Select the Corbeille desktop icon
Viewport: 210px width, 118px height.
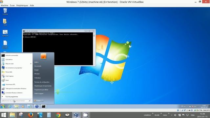pos(5,11)
